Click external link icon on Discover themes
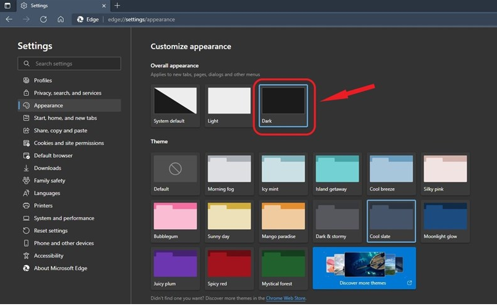The height and width of the screenshot is (306, 497). pyautogui.click(x=409, y=283)
